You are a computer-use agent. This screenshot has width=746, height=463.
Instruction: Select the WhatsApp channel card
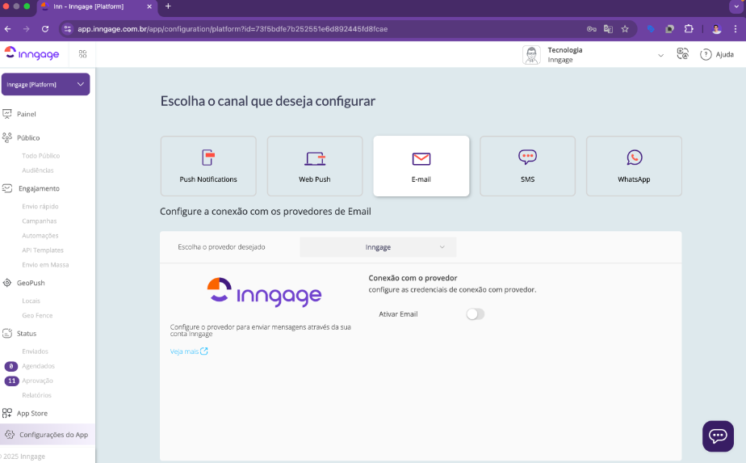635,166
